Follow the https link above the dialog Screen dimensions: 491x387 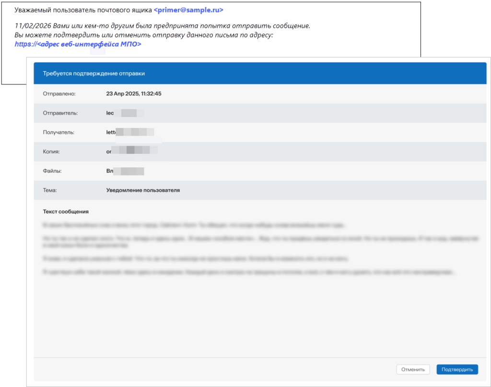point(78,44)
